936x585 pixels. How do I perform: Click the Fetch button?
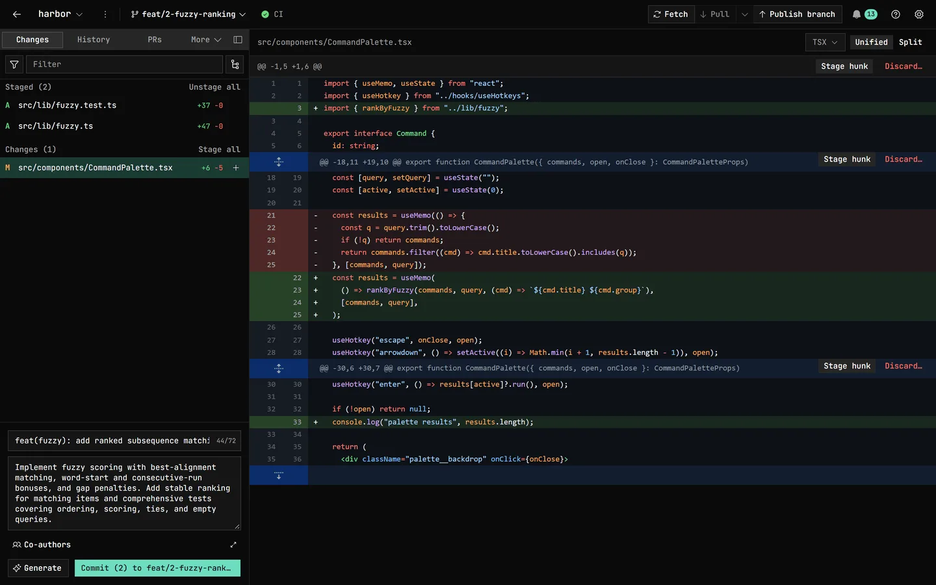671,14
